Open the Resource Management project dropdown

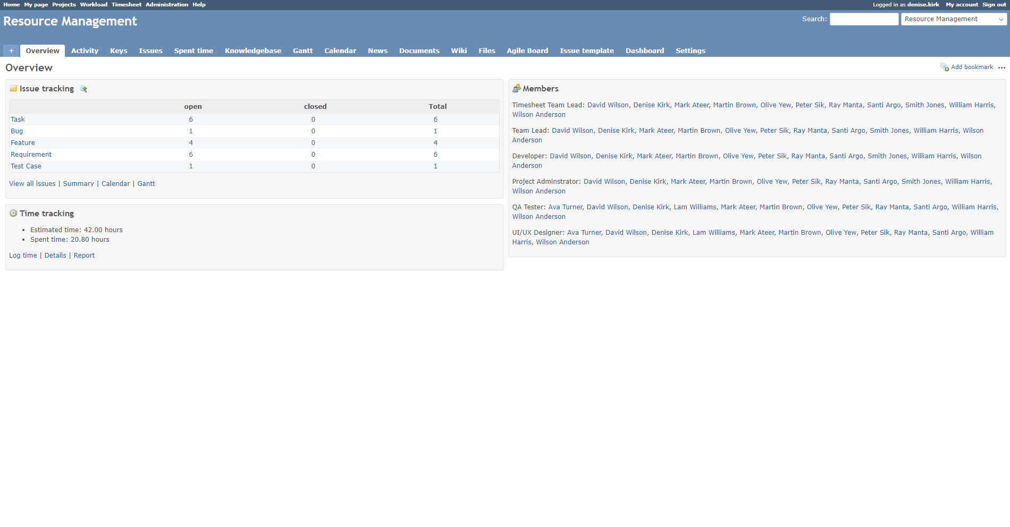954,19
